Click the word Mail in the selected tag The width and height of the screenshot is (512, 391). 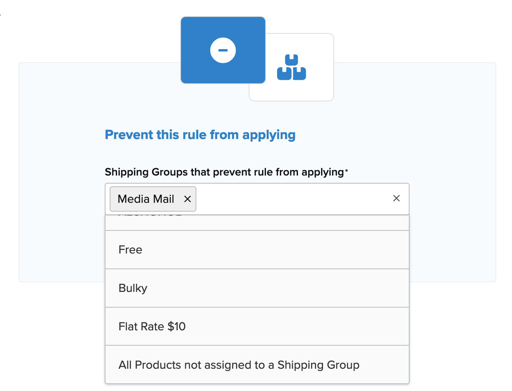pyautogui.click(x=164, y=199)
